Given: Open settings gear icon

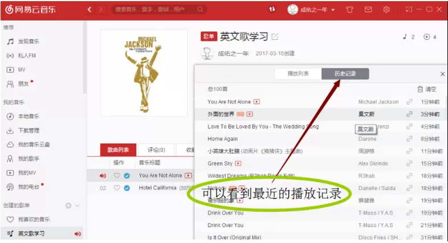Looking at the screenshot, I should 386,10.
